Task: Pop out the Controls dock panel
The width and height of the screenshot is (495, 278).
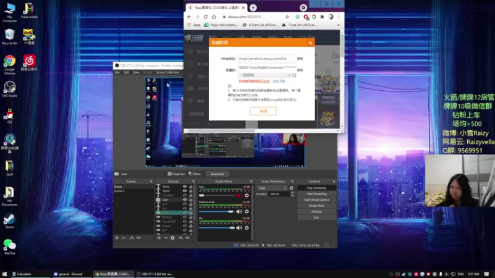Action: click(x=334, y=182)
